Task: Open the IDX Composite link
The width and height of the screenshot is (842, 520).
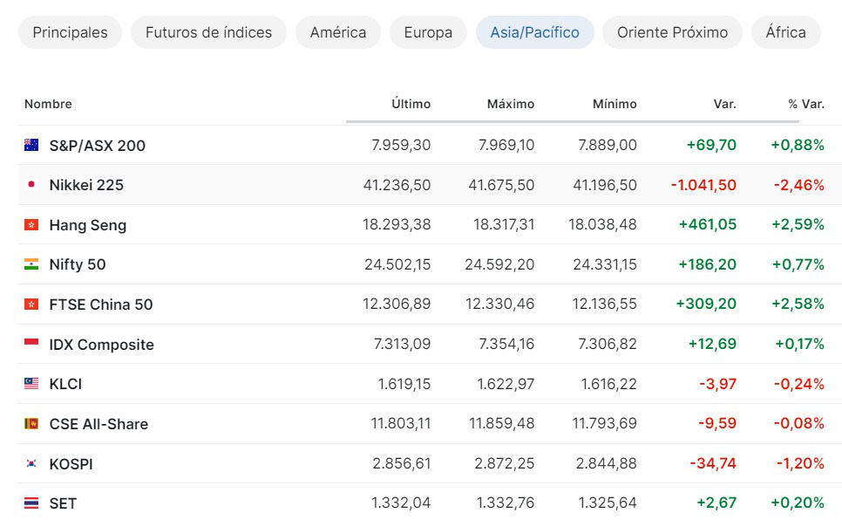Action: pyautogui.click(x=101, y=345)
